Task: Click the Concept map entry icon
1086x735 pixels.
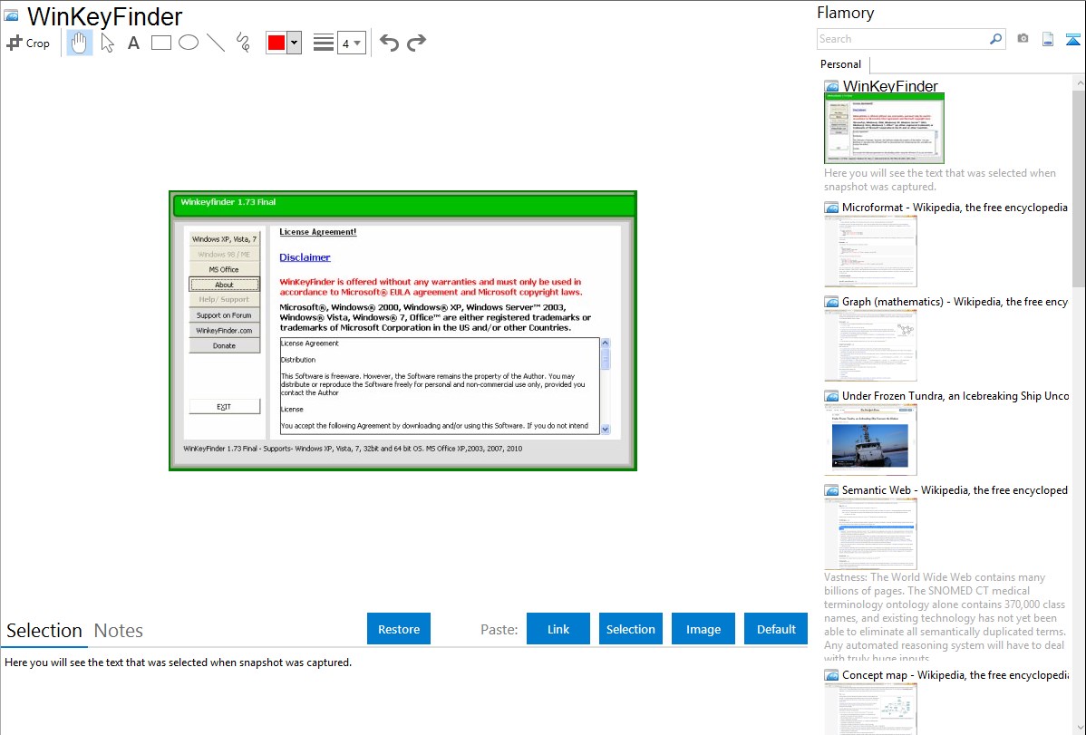Action: tap(831, 675)
